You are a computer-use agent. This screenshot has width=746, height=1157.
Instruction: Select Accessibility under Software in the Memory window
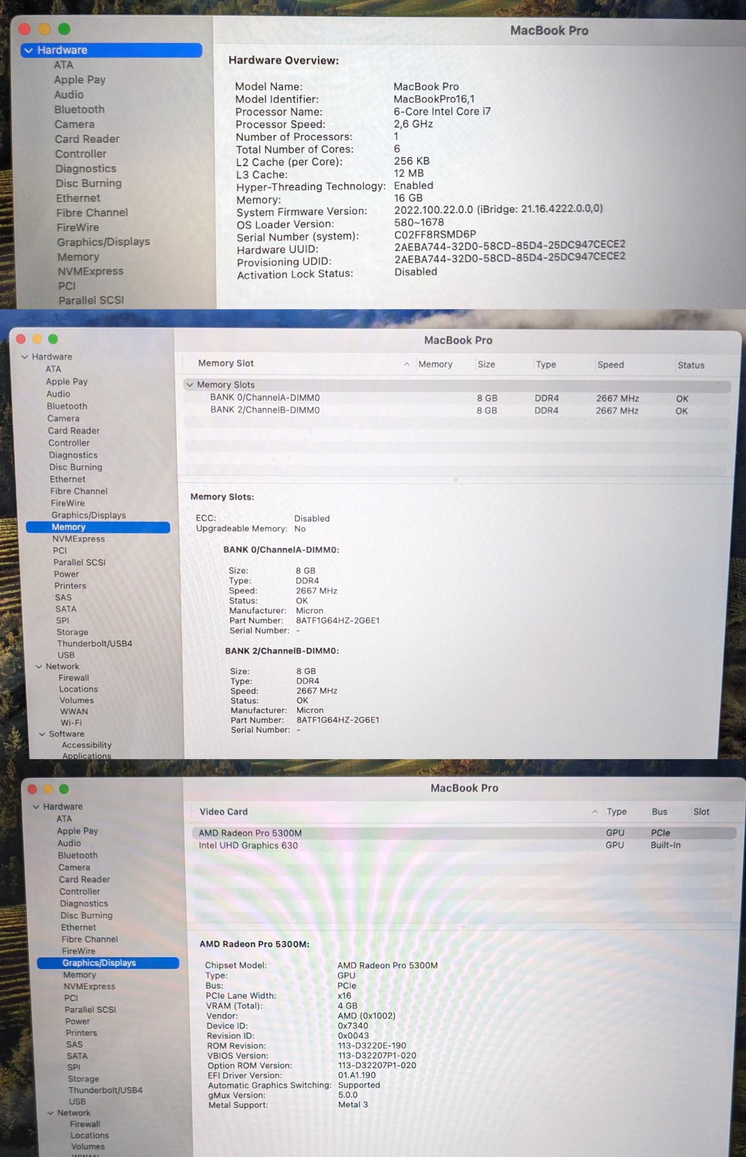[x=87, y=745]
